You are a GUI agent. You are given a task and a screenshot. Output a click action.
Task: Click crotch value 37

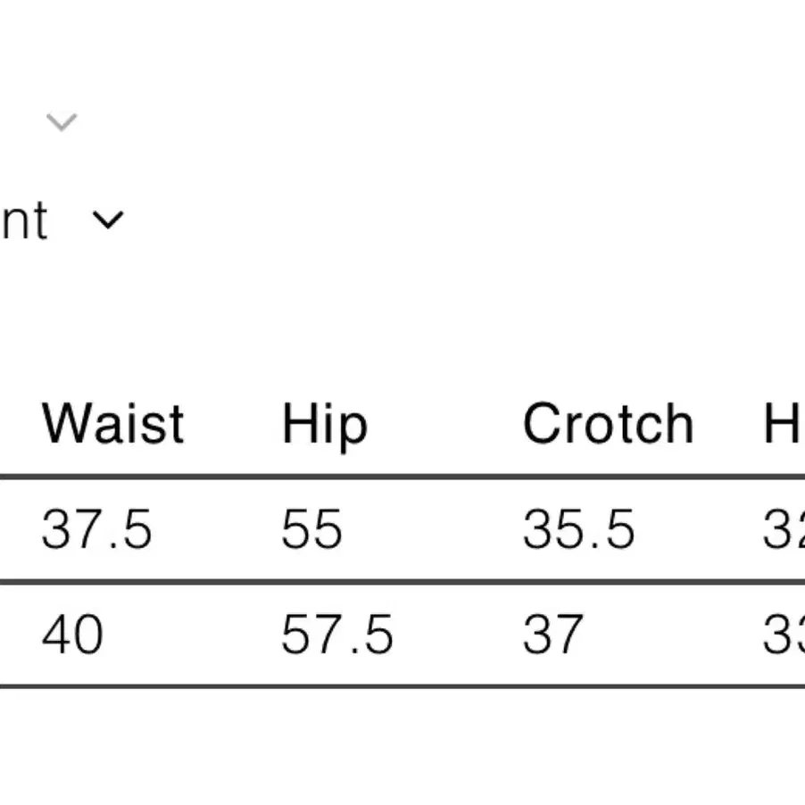pos(553,635)
